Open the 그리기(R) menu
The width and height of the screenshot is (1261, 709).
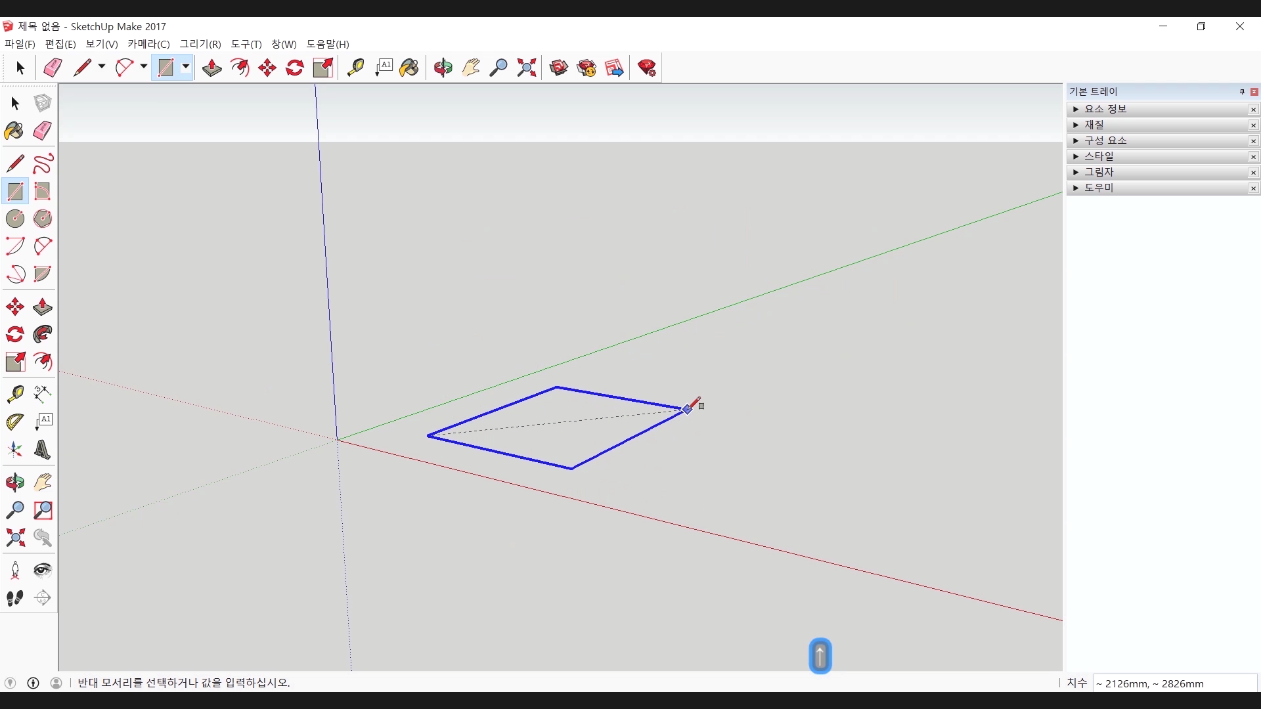point(200,44)
